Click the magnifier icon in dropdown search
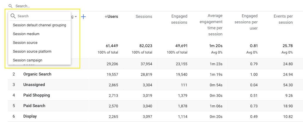Screen dimensions: 303x122 point(13,16)
